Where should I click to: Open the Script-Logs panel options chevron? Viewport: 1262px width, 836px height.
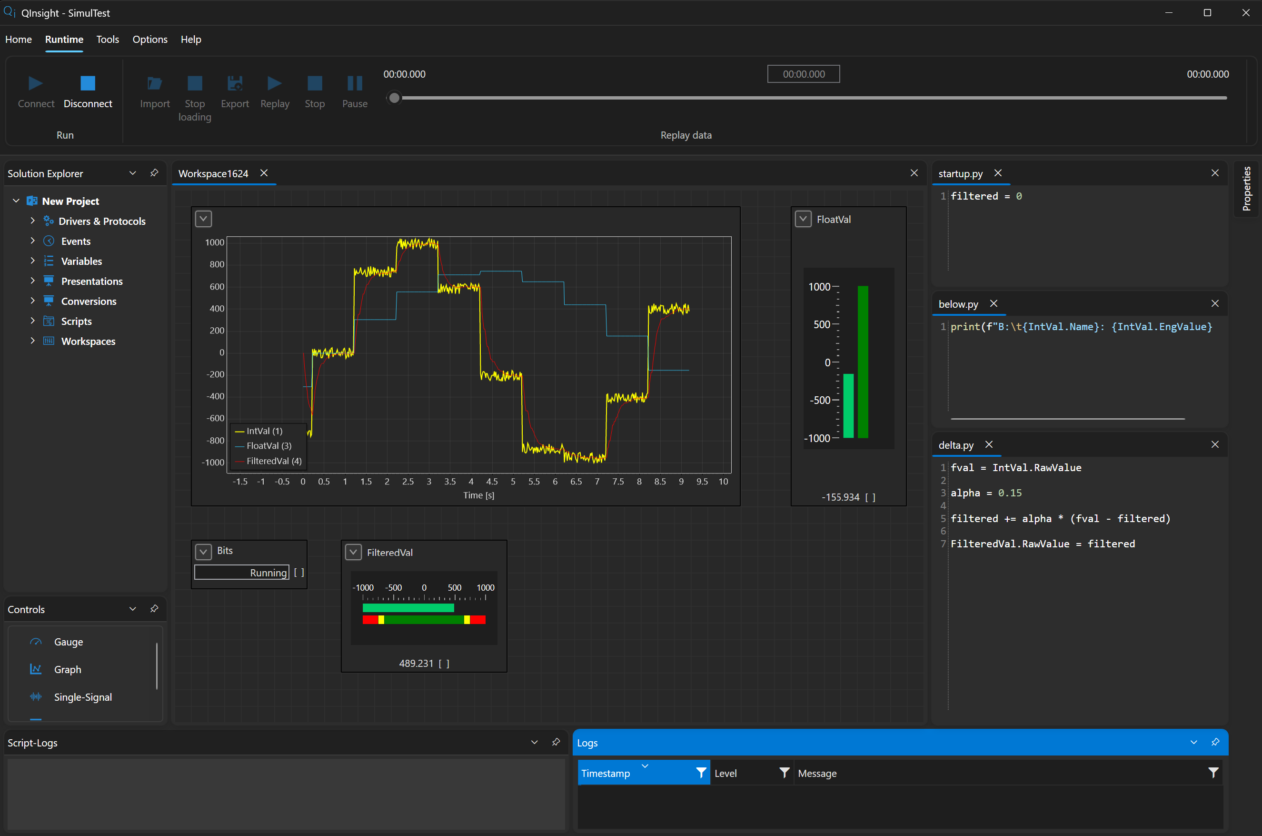coord(534,742)
